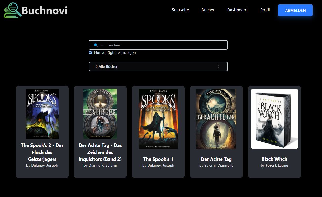
Task: Click the dropdown chevron arrows icon
Action: point(219,66)
